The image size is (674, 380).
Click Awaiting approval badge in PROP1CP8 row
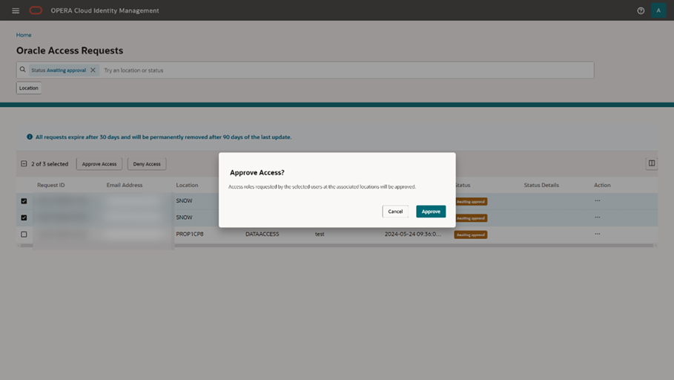[471, 235]
